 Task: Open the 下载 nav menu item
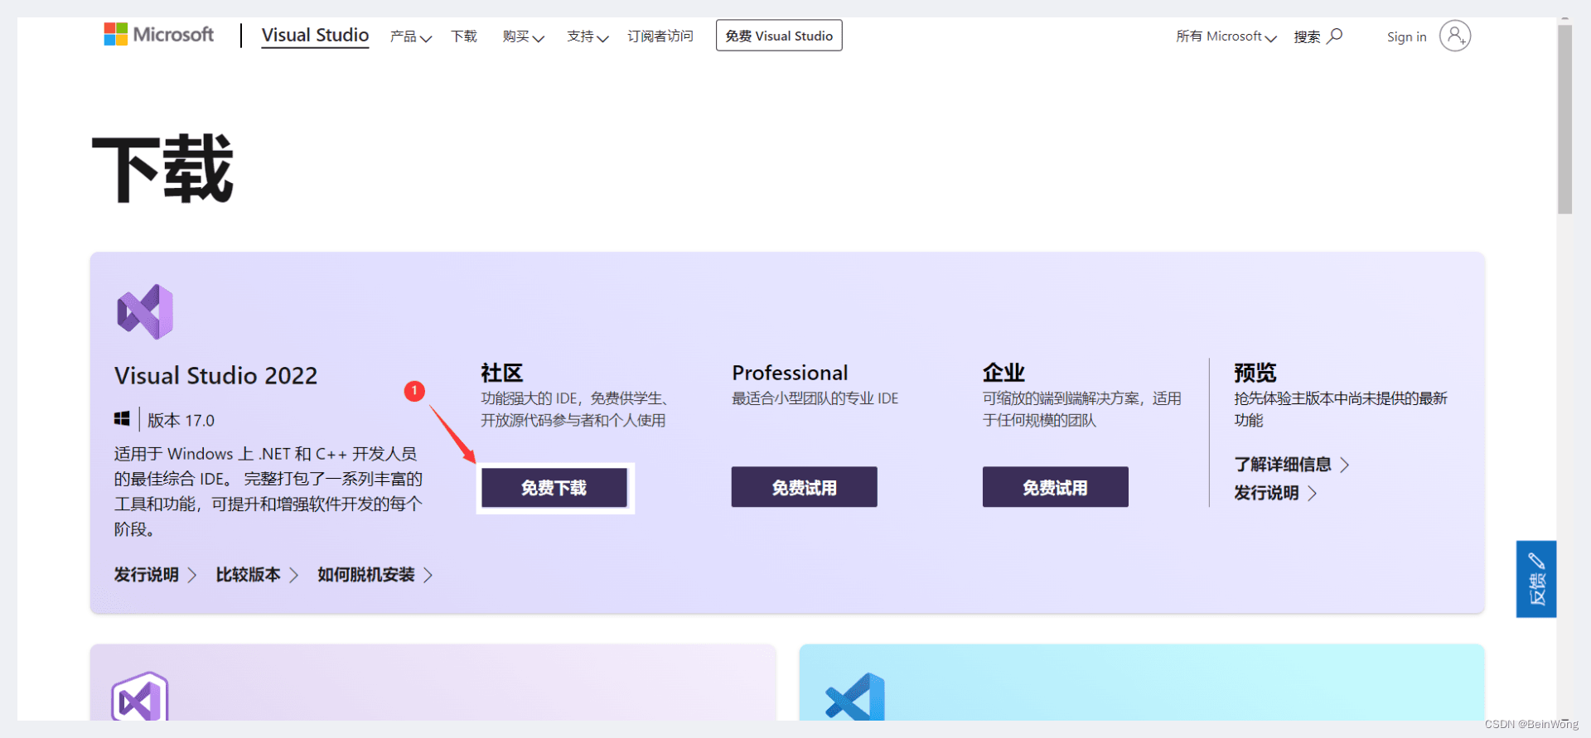point(464,36)
